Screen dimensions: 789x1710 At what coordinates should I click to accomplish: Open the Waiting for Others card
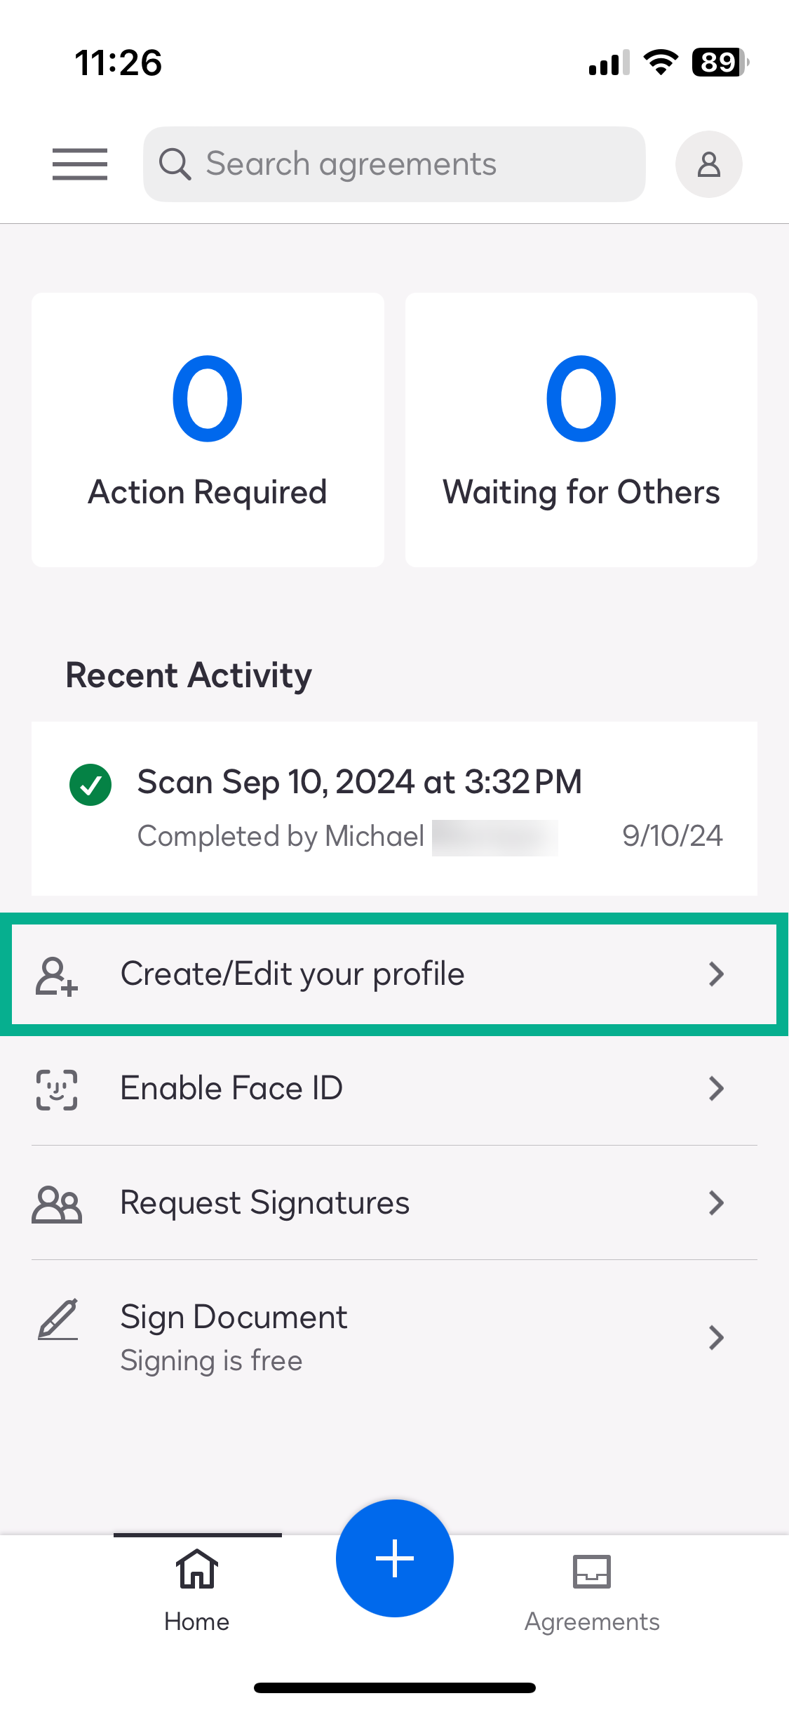click(581, 430)
